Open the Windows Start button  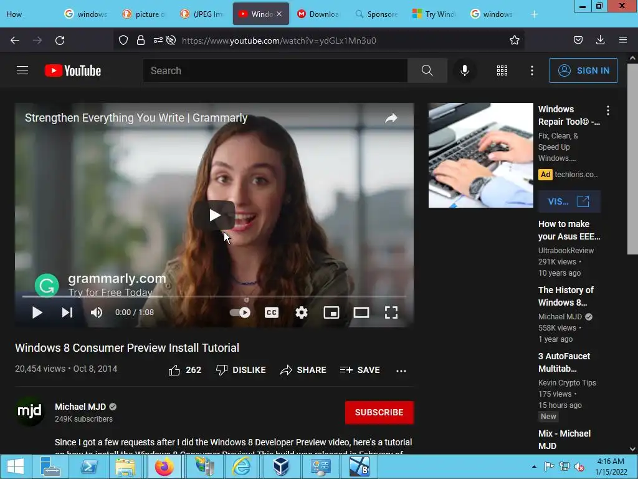click(16, 467)
